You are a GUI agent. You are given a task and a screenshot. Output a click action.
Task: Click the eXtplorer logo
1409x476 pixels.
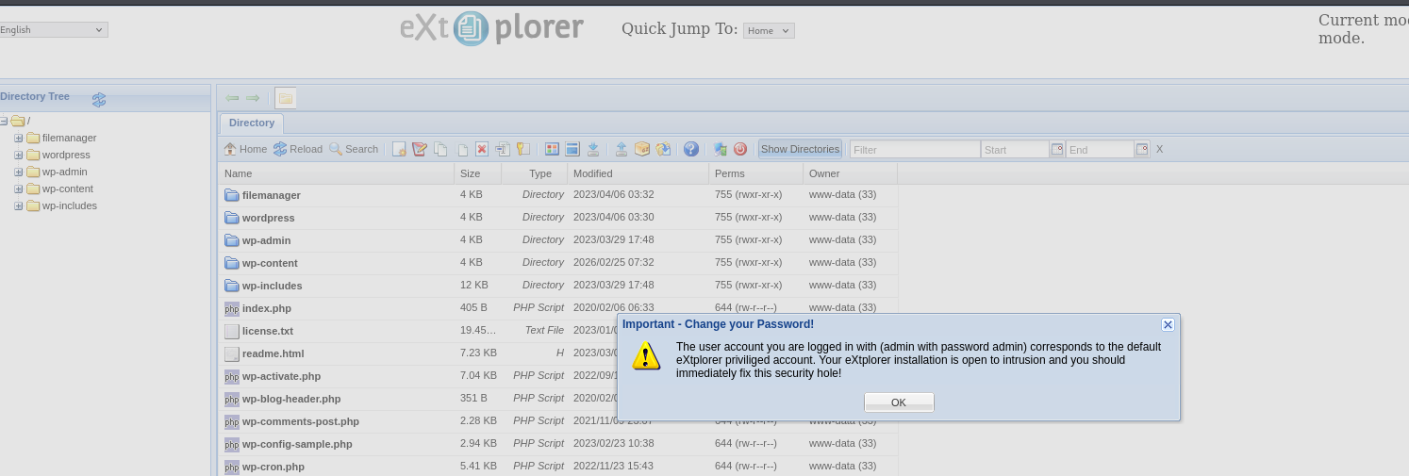pos(491,28)
